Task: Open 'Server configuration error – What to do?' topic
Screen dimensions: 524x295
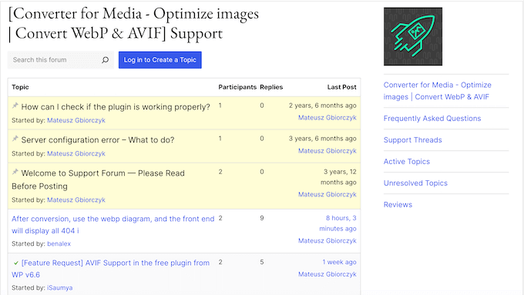Action: point(98,139)
